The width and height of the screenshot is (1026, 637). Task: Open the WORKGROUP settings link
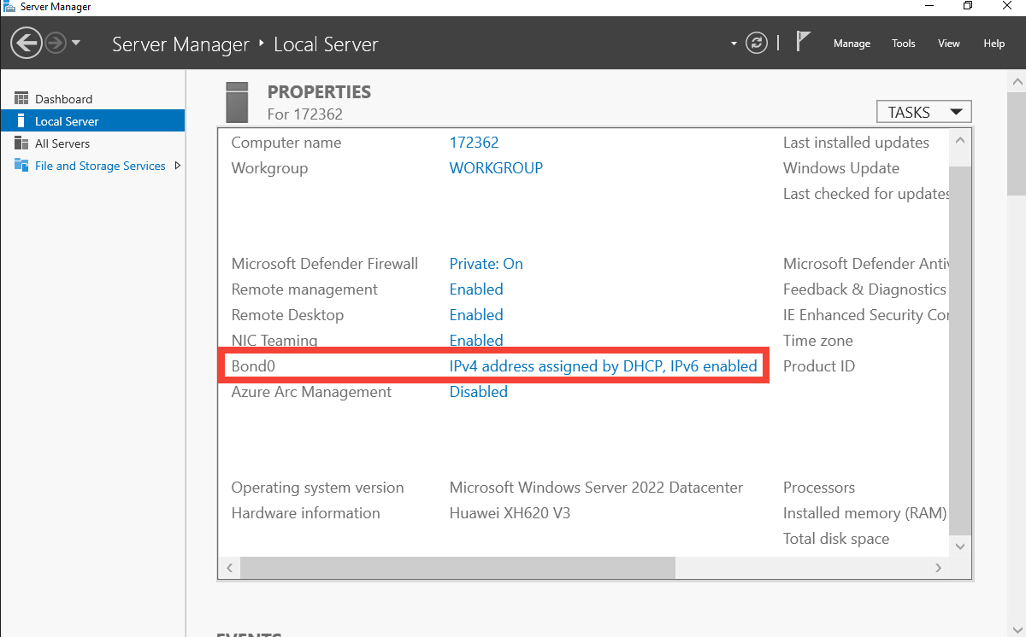coord(496,167)
